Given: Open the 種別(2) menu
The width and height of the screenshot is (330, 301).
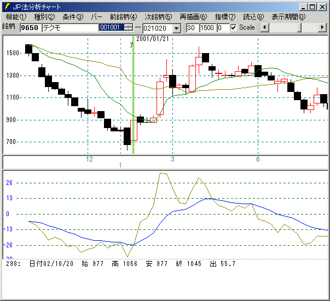Looking at the screenshot, I should (x=44, y=16).
